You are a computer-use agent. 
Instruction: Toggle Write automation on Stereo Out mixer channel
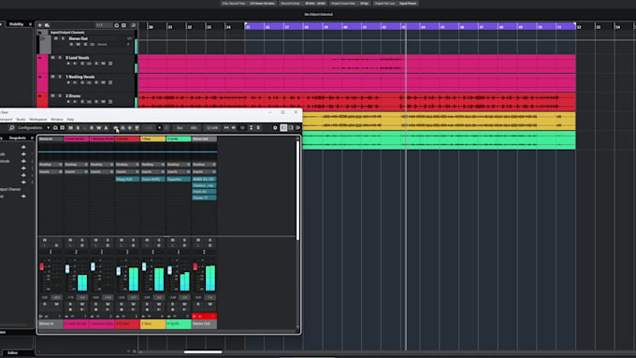(x=210, y=304)
